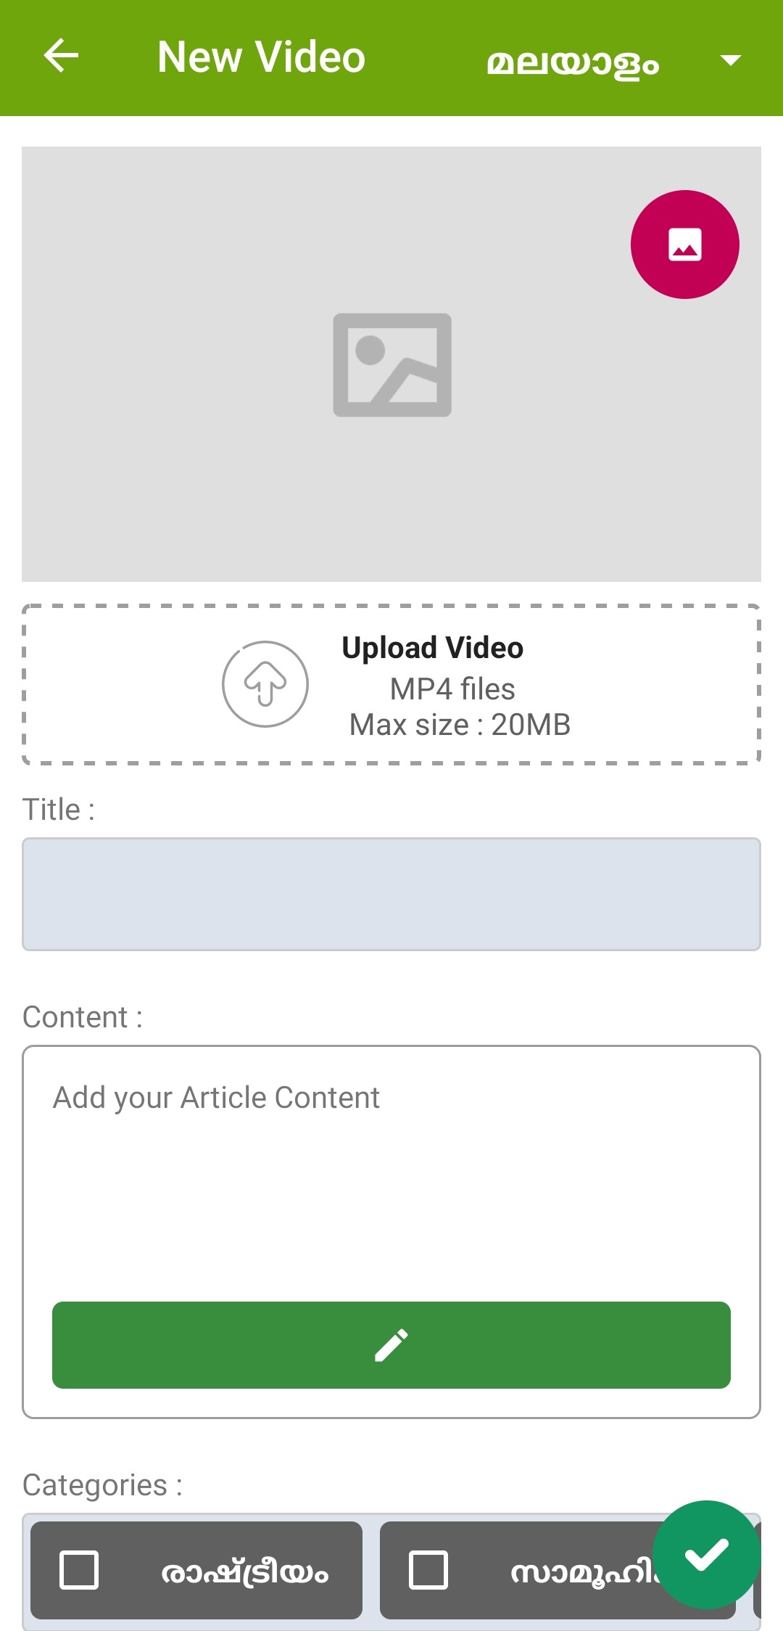This screenshot has height=1631, width=783.
Task: Click the Upload Video label
Action: point(432,648)
